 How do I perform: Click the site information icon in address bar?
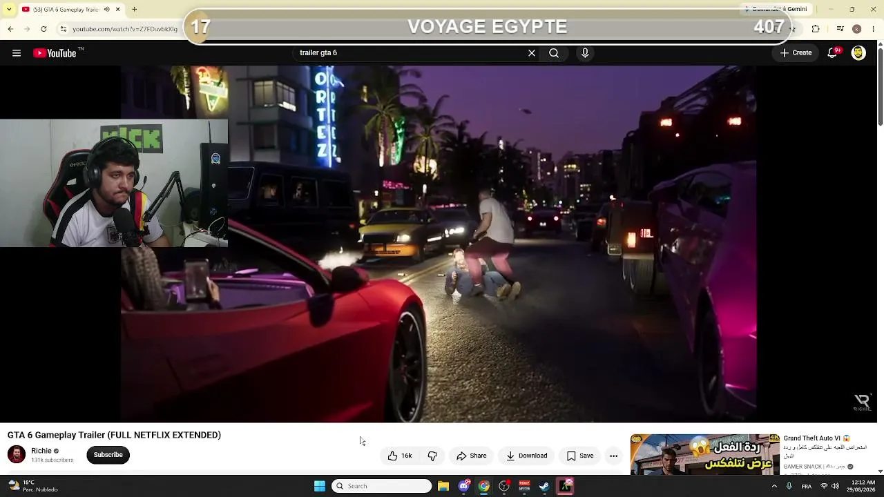point(64,29)
